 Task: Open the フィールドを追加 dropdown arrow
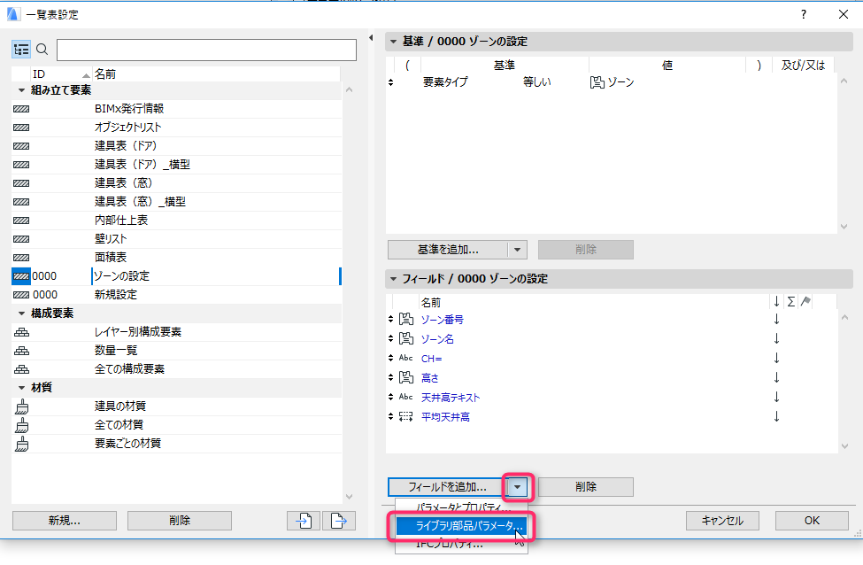pos(518,487)
